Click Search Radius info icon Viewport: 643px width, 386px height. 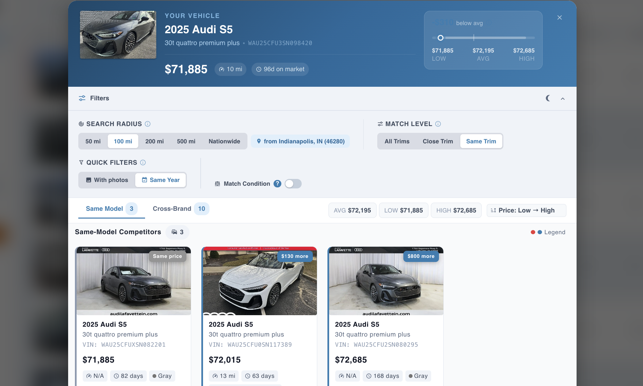[x=148, y=124]
